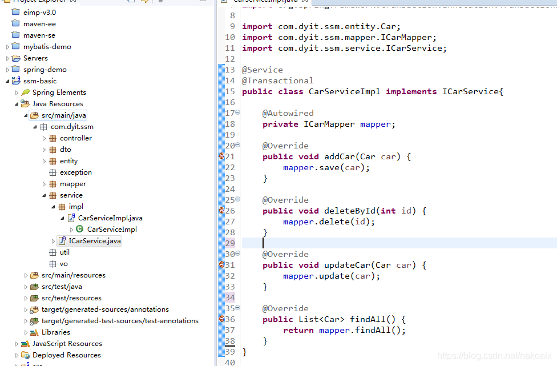The height and width of the screenshot is (366, 557).
Task: Select the util package in the tree
Action: pyautogui.click(x=64, y=252)
